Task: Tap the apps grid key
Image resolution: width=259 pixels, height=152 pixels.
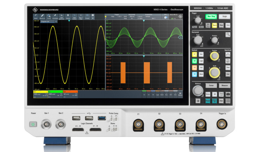Action: [228, 101]
